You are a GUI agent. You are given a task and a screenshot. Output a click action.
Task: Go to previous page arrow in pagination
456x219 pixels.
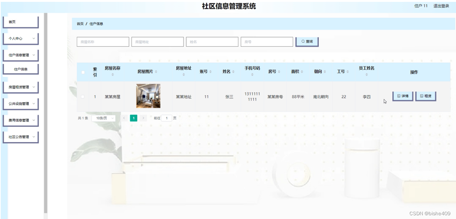pyautogui.click(x=124, y=118)
